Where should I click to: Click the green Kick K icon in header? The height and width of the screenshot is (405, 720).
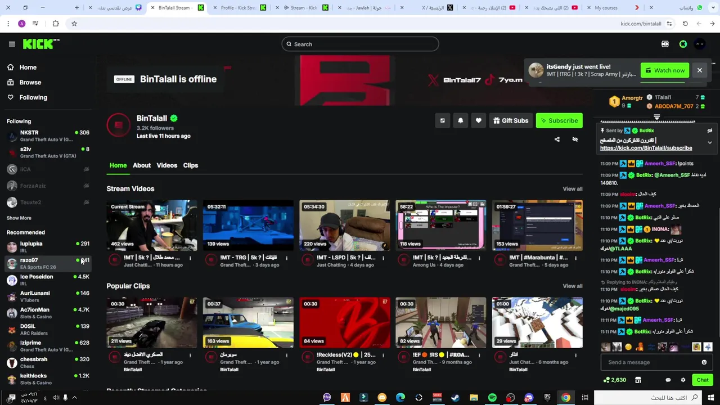tap(683, 44)
